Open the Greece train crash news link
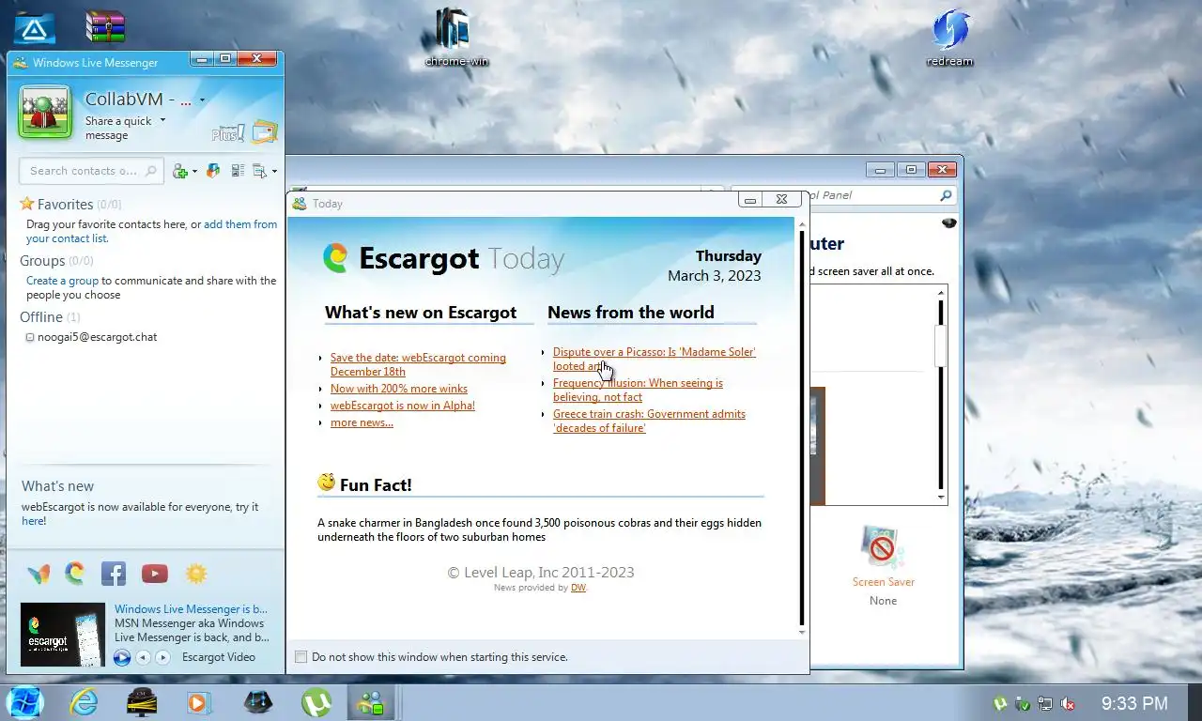Screen dimensions: 1202x721 [x=649, y=421]
